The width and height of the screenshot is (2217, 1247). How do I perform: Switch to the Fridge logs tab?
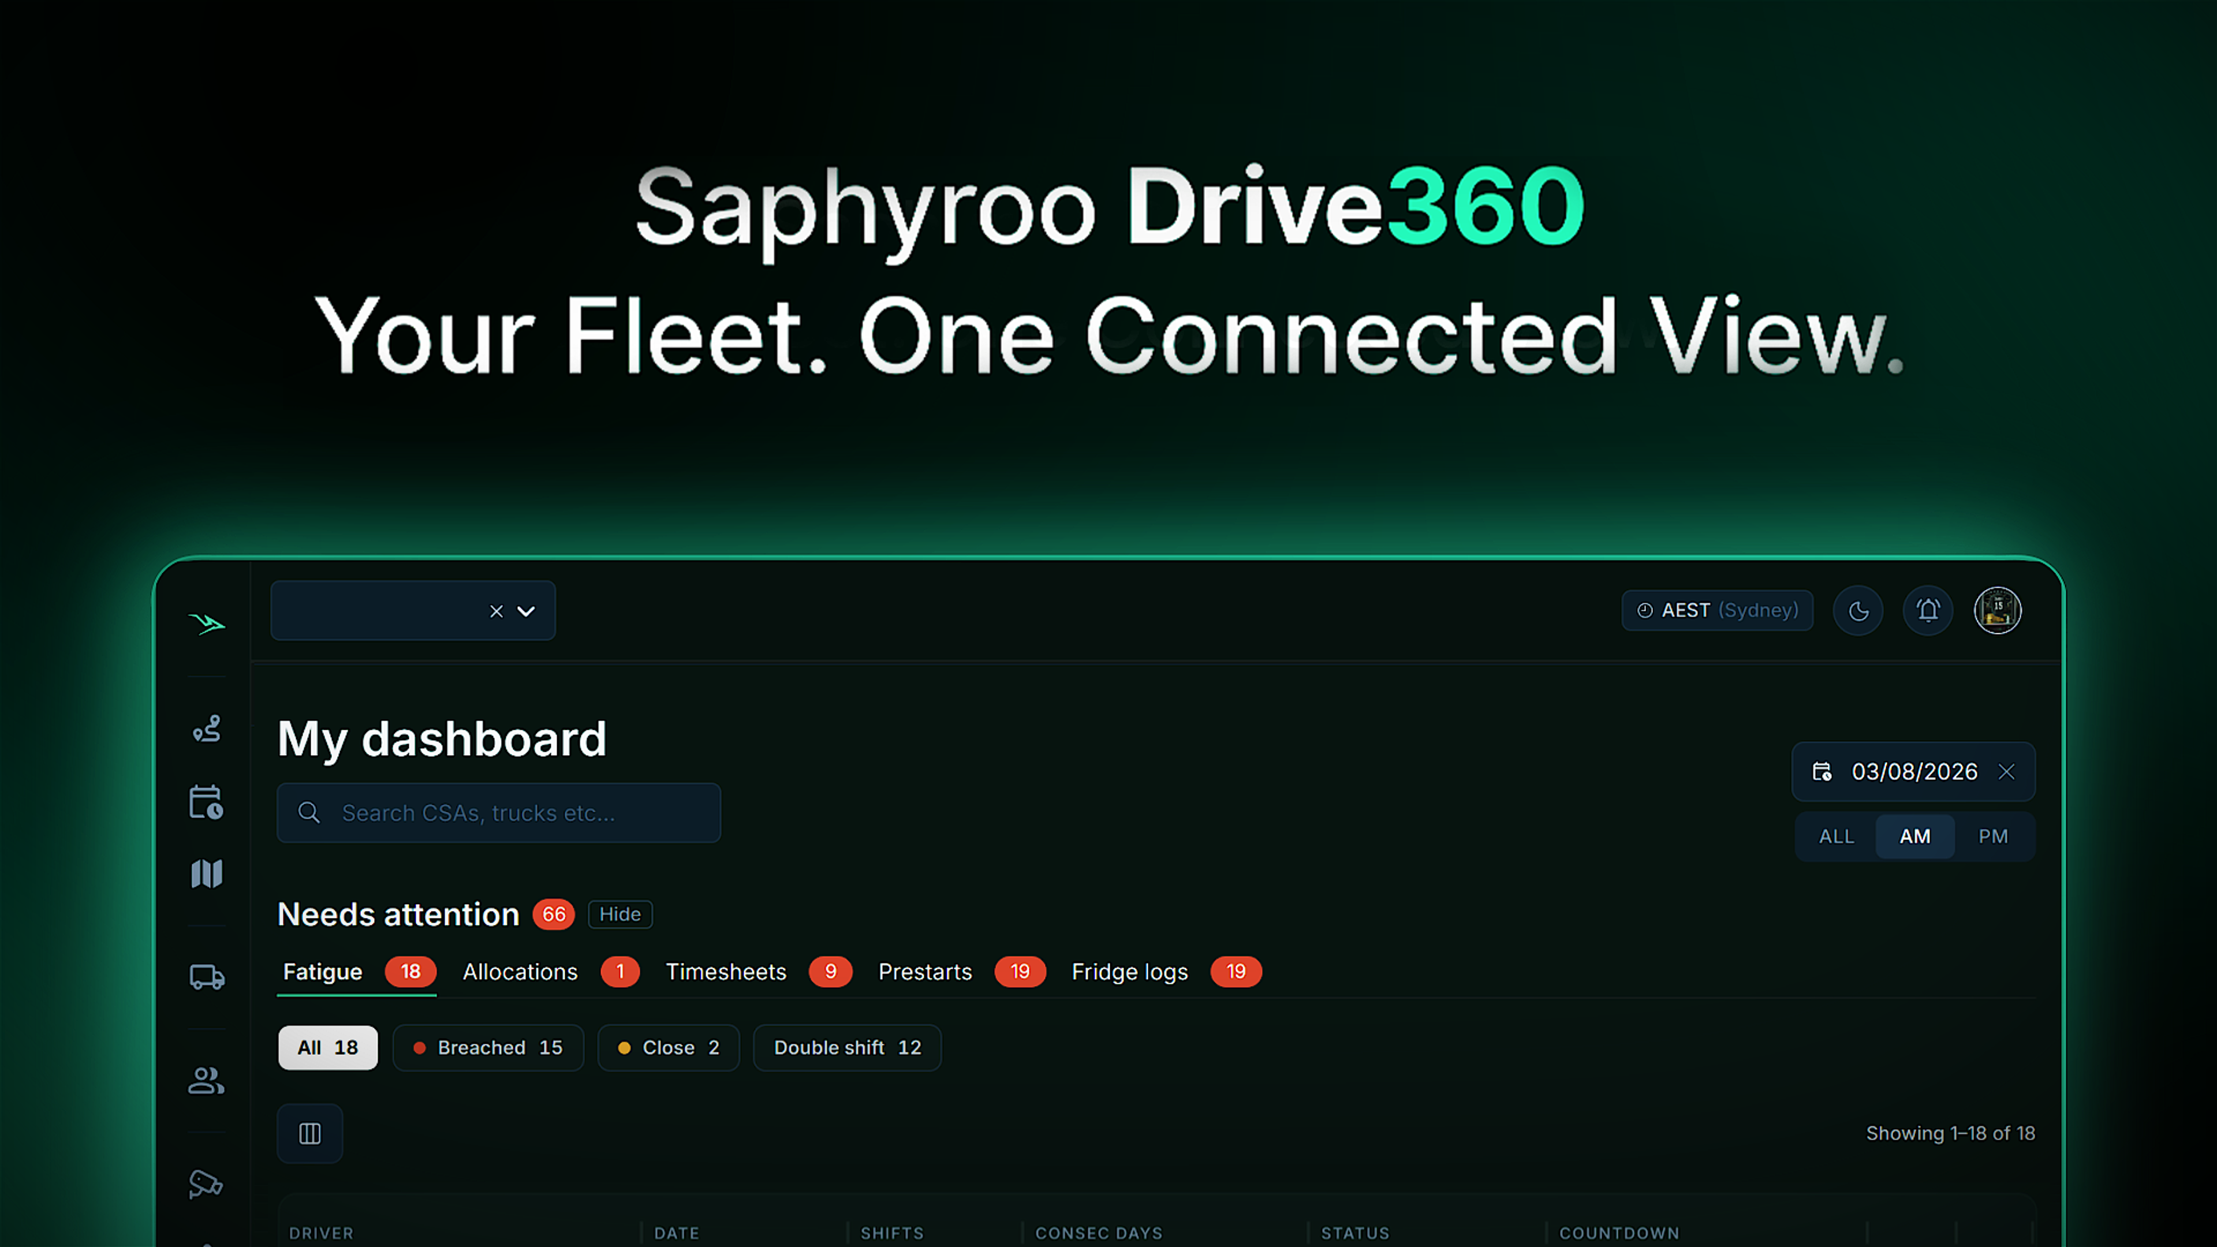[1166, 972]
